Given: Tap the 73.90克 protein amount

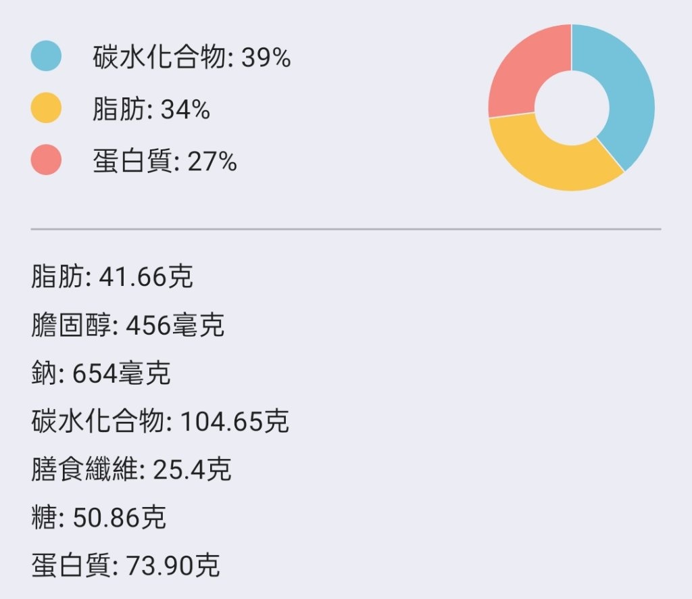Looking at the screenshot, I should tap(173, 565).
